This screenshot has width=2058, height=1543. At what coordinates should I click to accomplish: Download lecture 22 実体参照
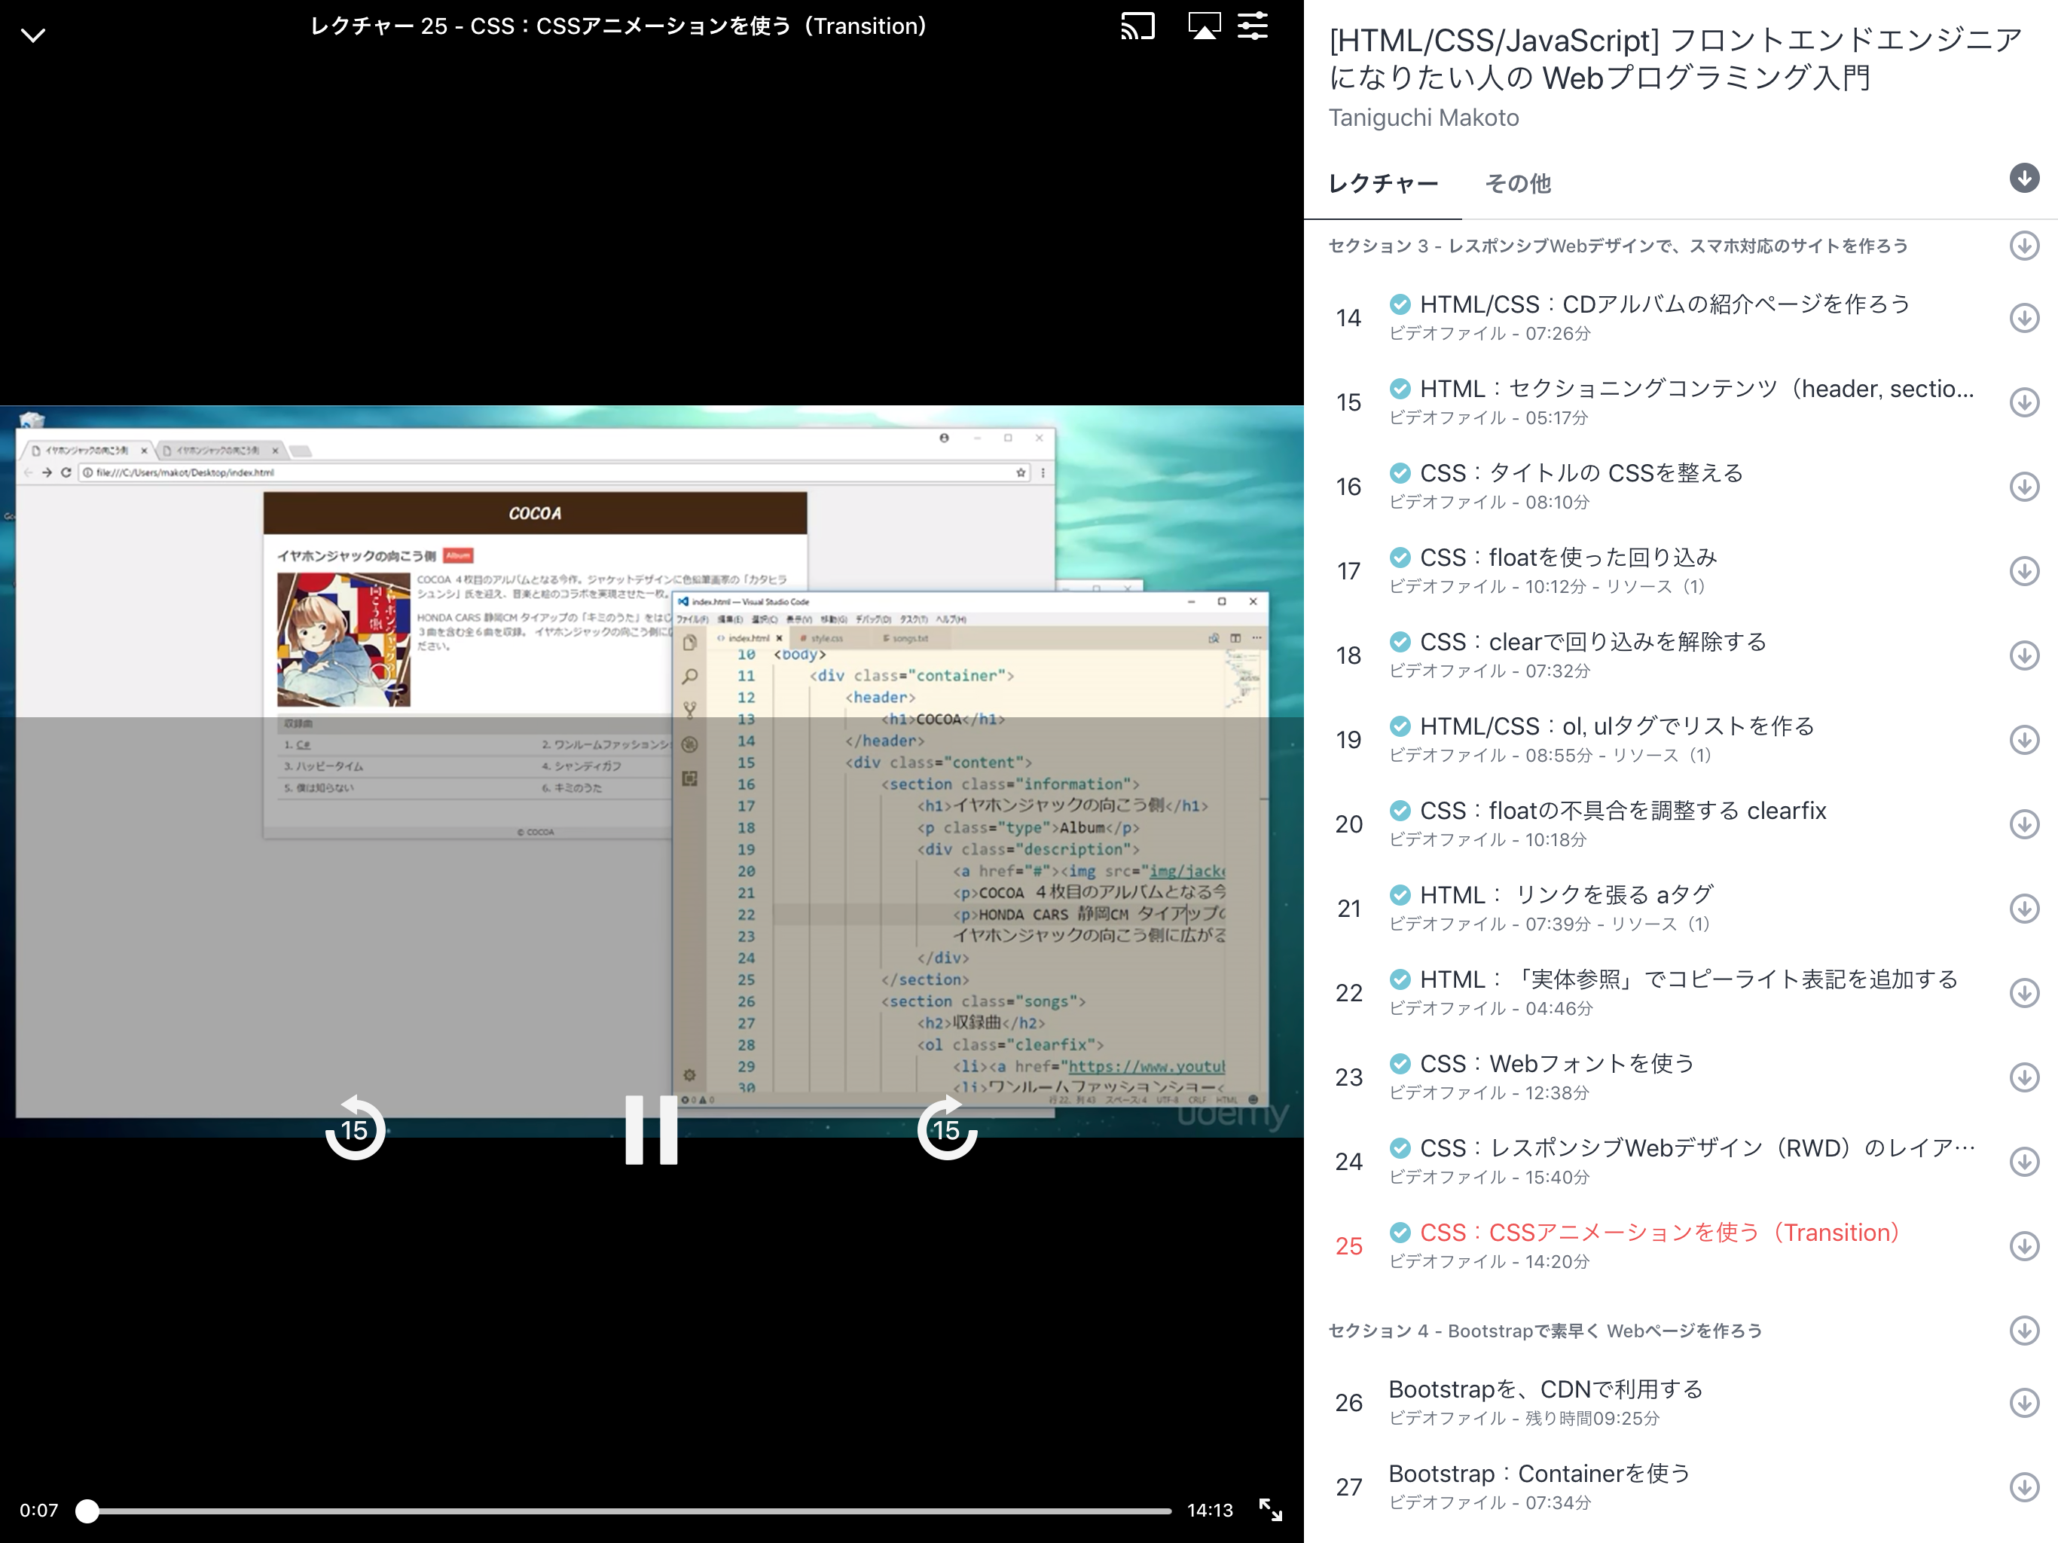coord(2023,993)
